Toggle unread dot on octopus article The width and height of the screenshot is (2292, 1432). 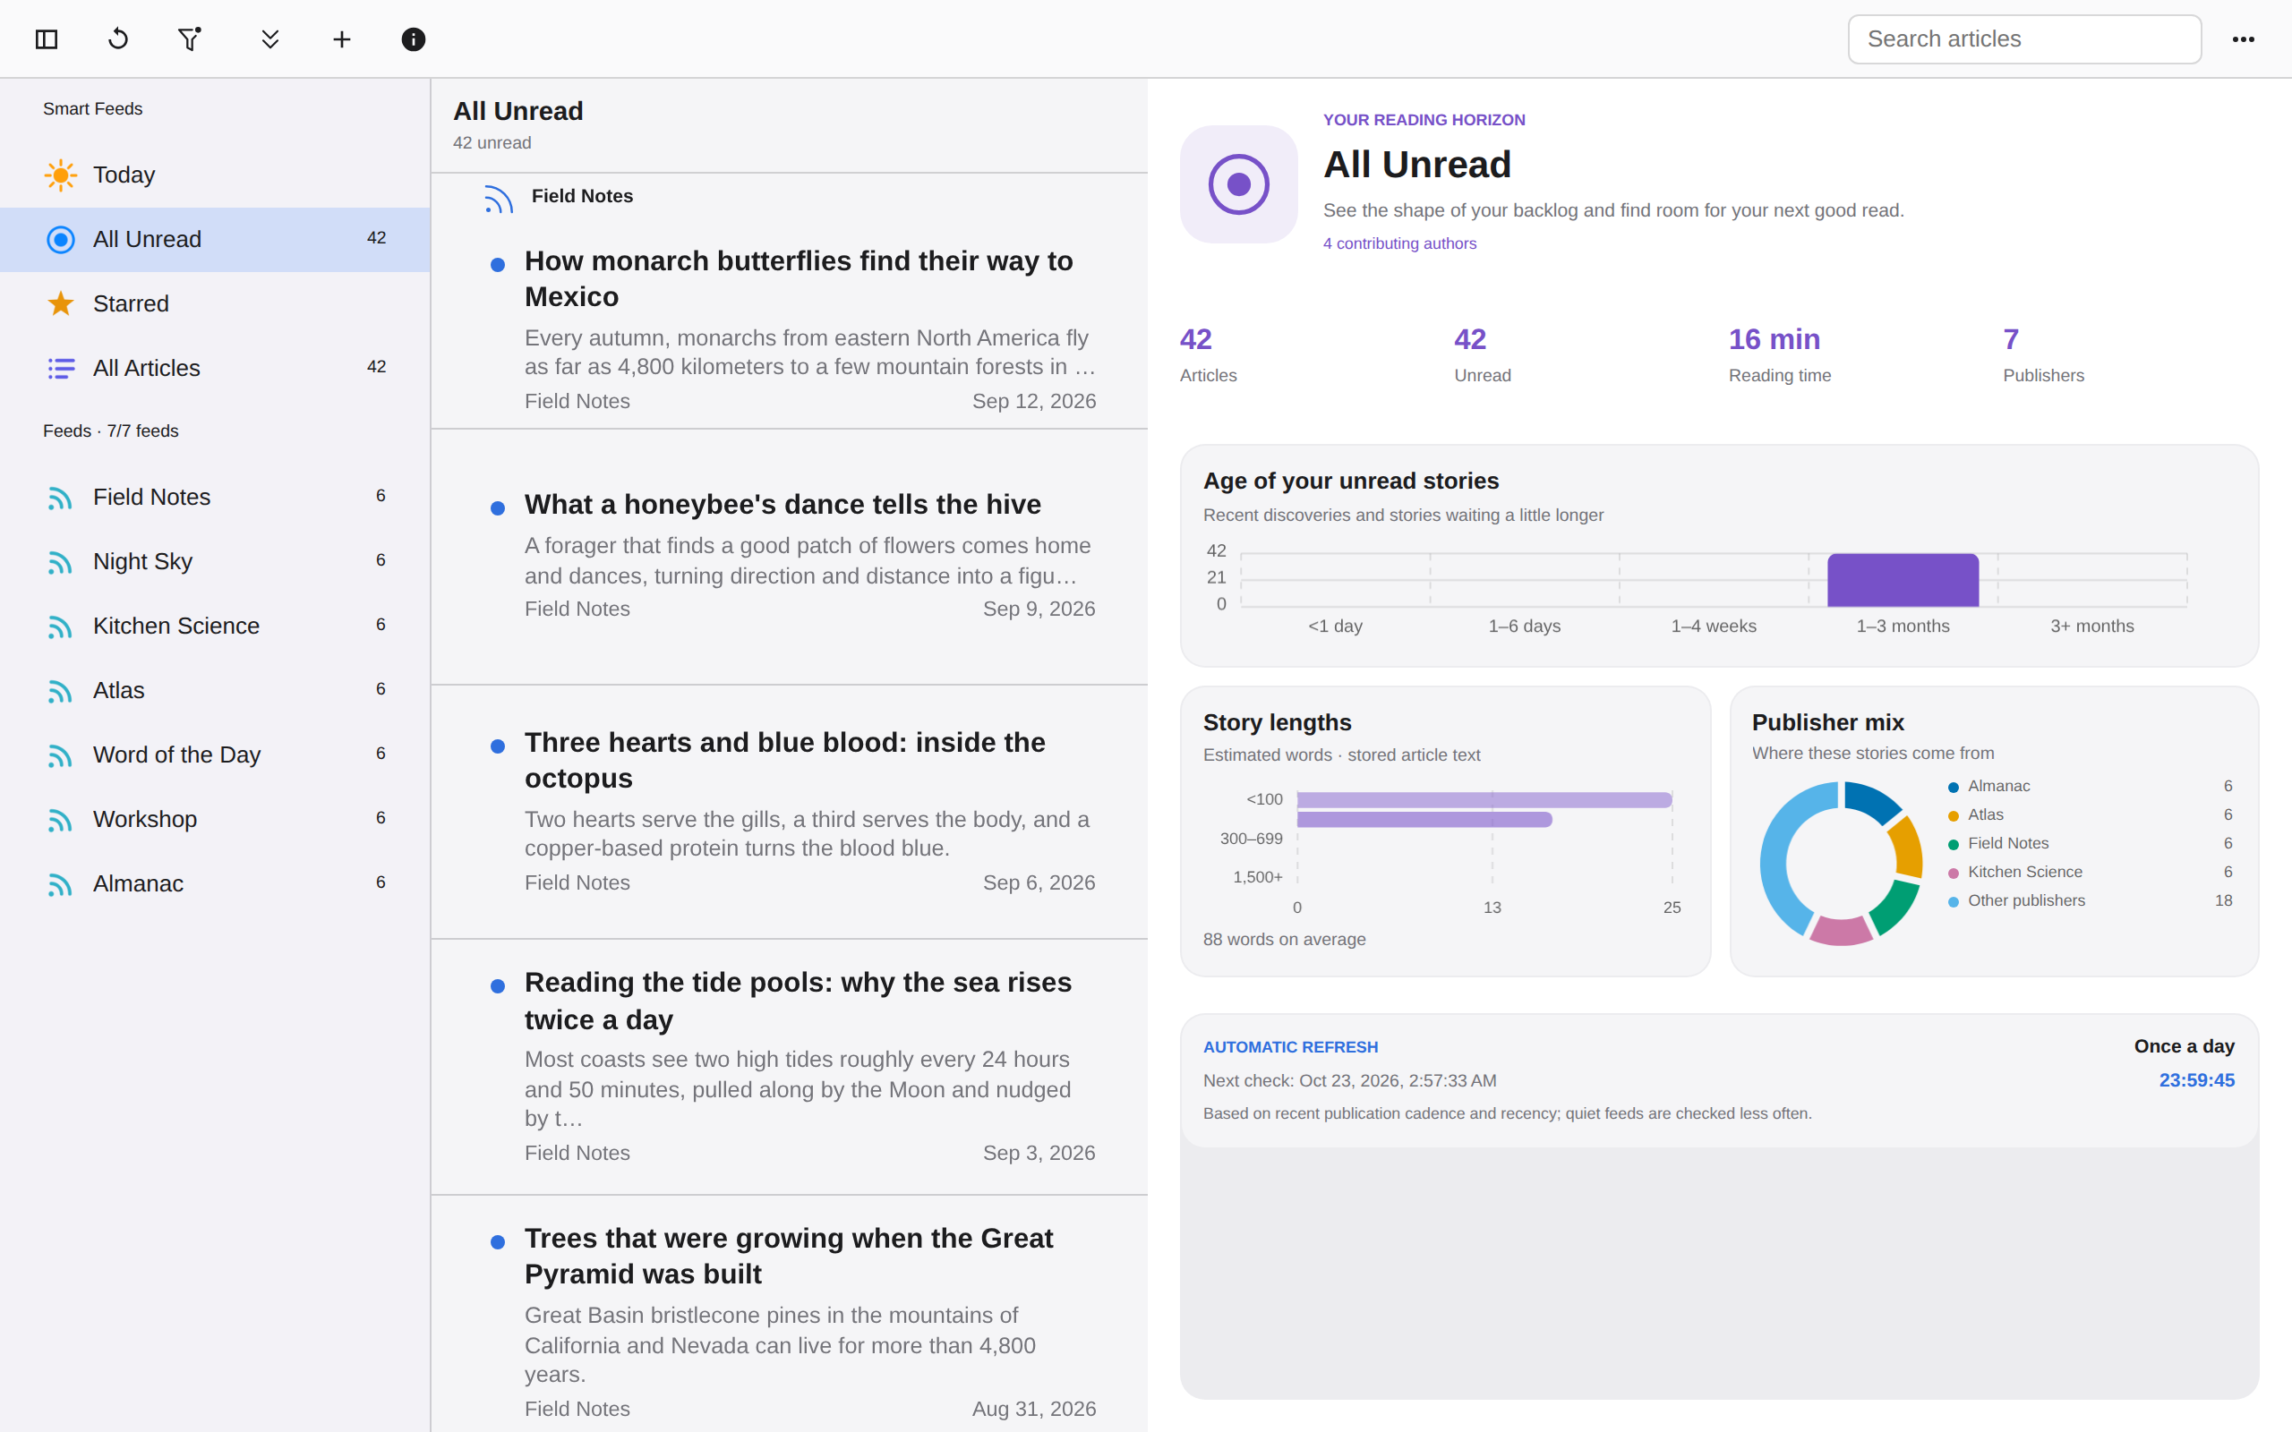tap(497, 746)
